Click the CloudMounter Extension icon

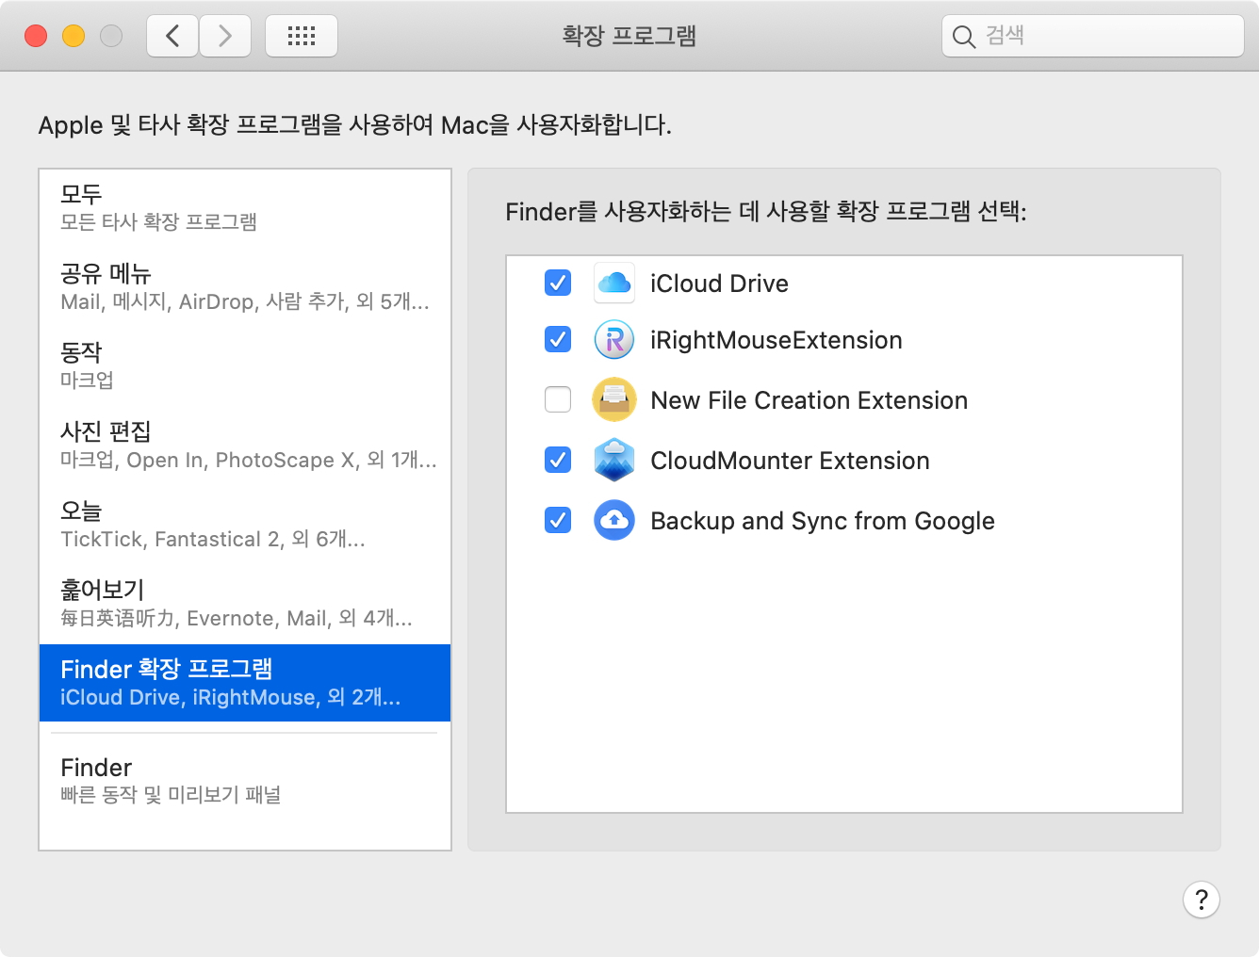tap(614, 460)
